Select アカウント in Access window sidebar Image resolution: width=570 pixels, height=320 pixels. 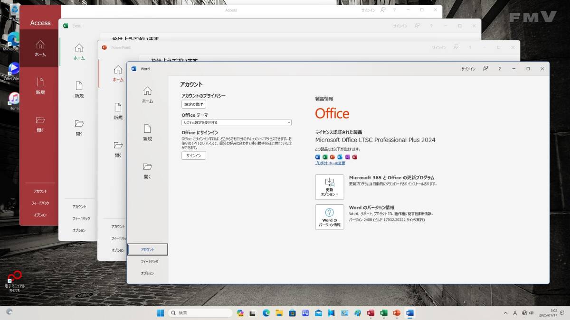pyautogui.click(x=40, y=191)
